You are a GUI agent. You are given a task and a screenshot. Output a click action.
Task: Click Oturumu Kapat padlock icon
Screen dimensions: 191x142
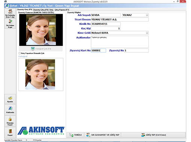(x=10, y=121)
